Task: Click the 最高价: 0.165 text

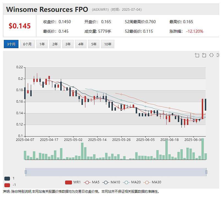Action: point(181,22)
